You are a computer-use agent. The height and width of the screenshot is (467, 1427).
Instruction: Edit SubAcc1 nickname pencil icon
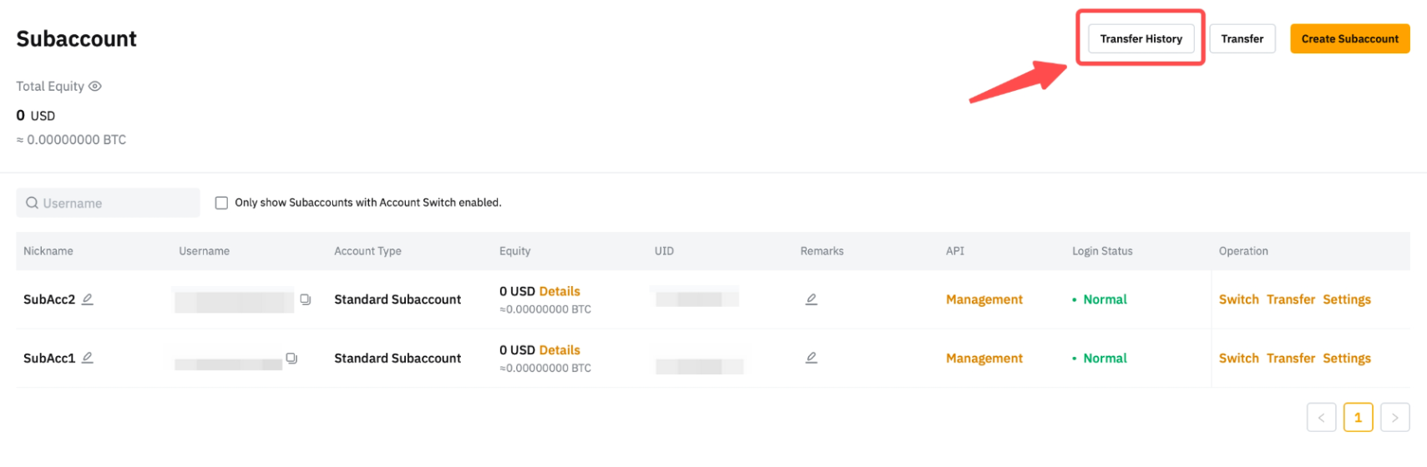coord(87,358)
